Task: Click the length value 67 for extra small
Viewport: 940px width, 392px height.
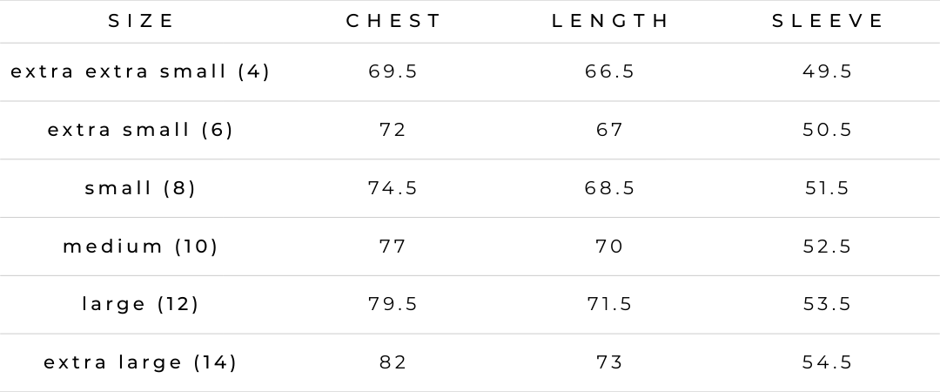Action: tap(610, 130)
